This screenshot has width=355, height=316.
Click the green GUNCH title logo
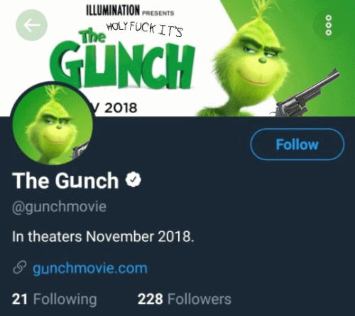coord(123,65)
